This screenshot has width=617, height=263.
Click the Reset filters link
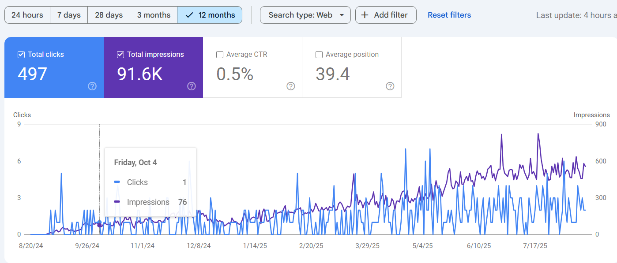pos(449,15)
